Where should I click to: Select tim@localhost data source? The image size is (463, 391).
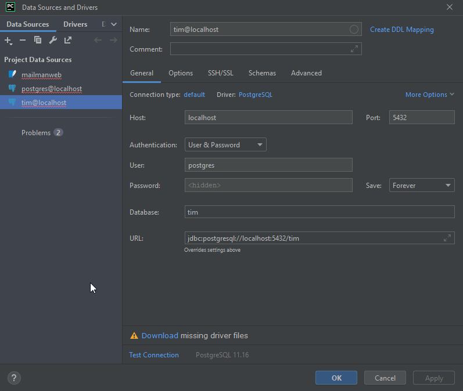pos(61,102)
